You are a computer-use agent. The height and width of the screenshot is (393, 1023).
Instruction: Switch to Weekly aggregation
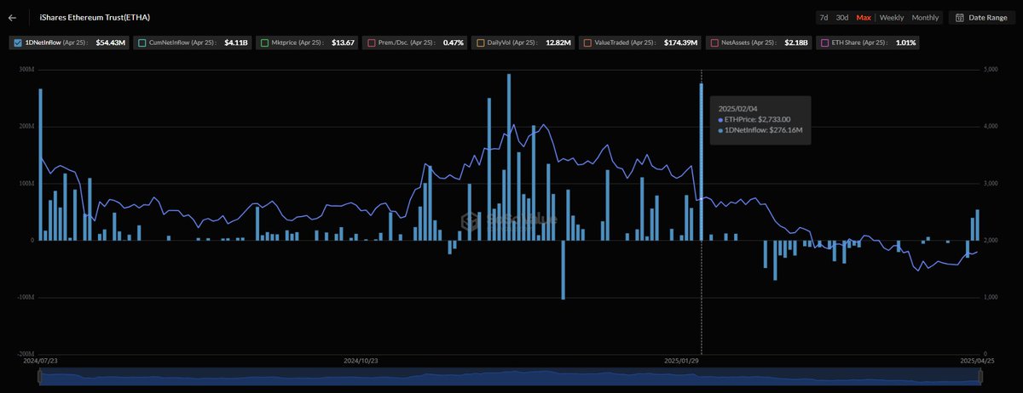pos(892,18)
